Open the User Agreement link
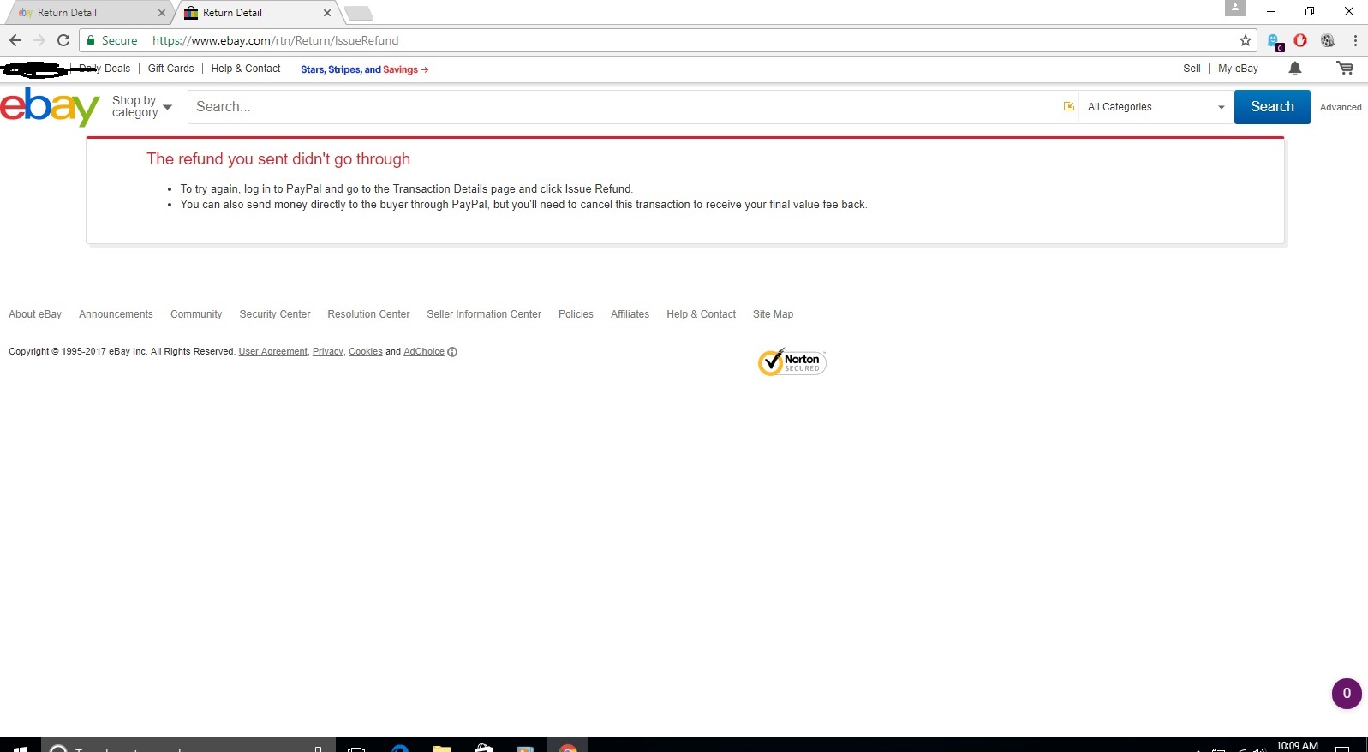 [272, 352]
